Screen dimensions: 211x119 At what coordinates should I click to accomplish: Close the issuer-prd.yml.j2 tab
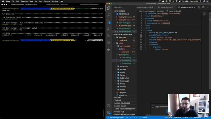click(195, 7)
